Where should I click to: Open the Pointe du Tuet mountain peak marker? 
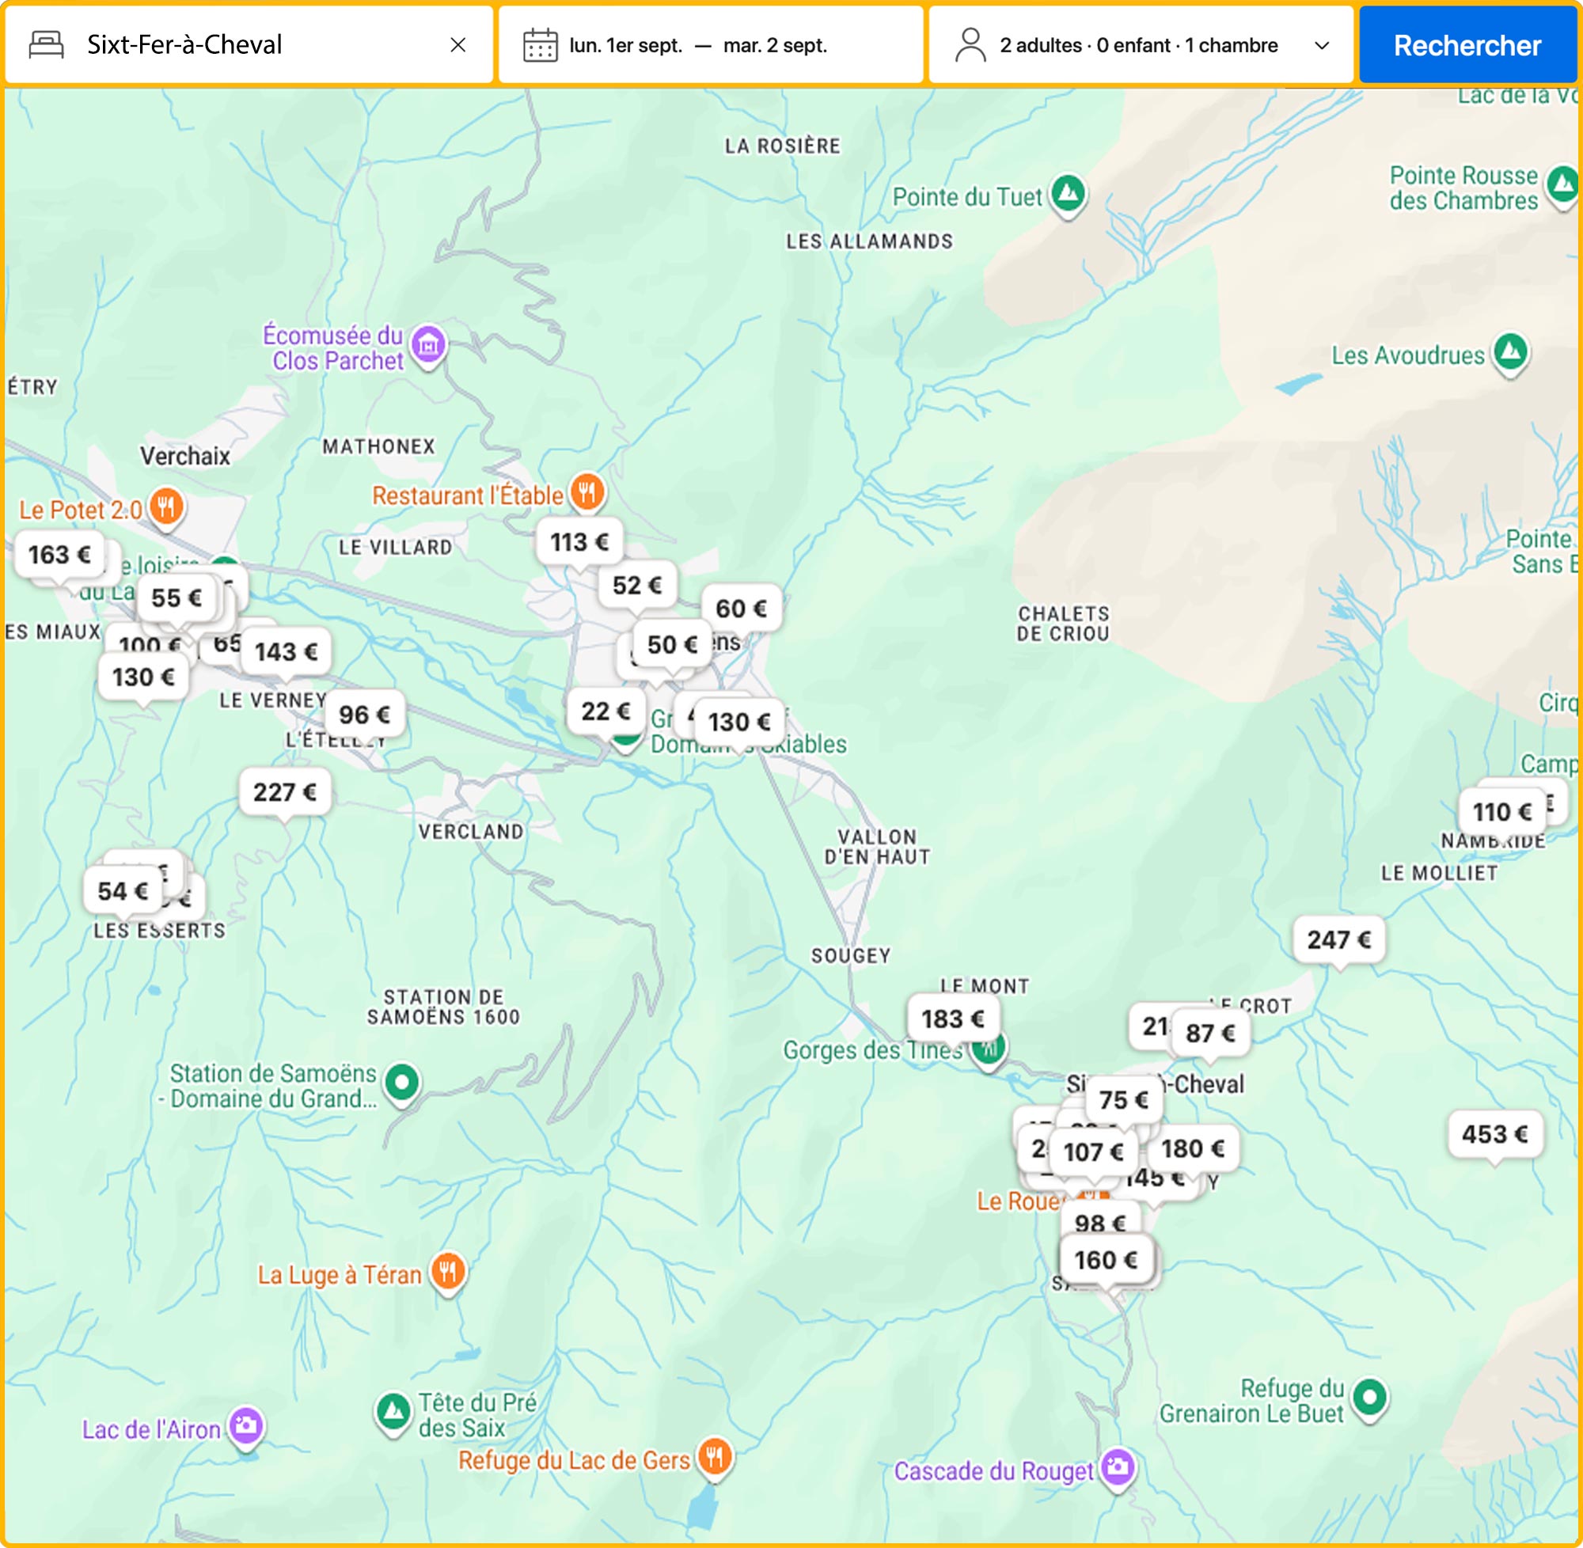tap(1067, 195)
